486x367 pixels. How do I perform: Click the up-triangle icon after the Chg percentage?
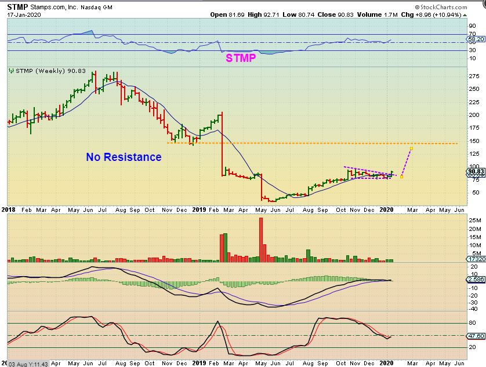[465, 15]
